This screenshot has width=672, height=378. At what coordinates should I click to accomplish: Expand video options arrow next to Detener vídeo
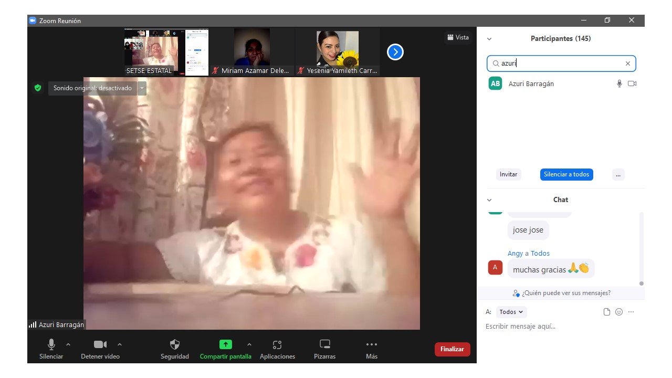pyautogui.click(x=120, y=344)
